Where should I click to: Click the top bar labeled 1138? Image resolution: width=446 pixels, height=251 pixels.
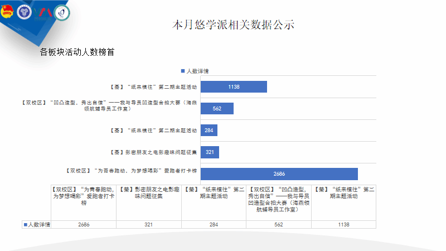tap(234, 87)
